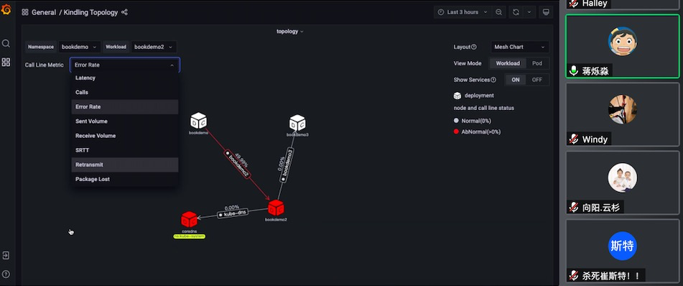Open the search icon in sidebar
This screenshot has height=286, width=683.
(6, 43)
